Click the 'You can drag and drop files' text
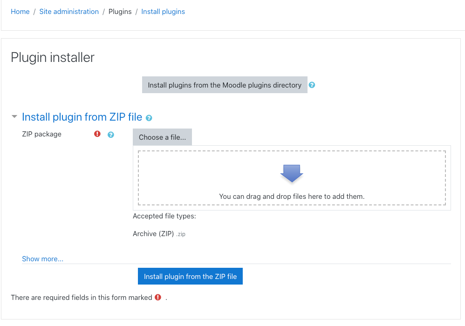Image resolution: width=465 pixels, height=326 pixels. (x=292, y=197)
